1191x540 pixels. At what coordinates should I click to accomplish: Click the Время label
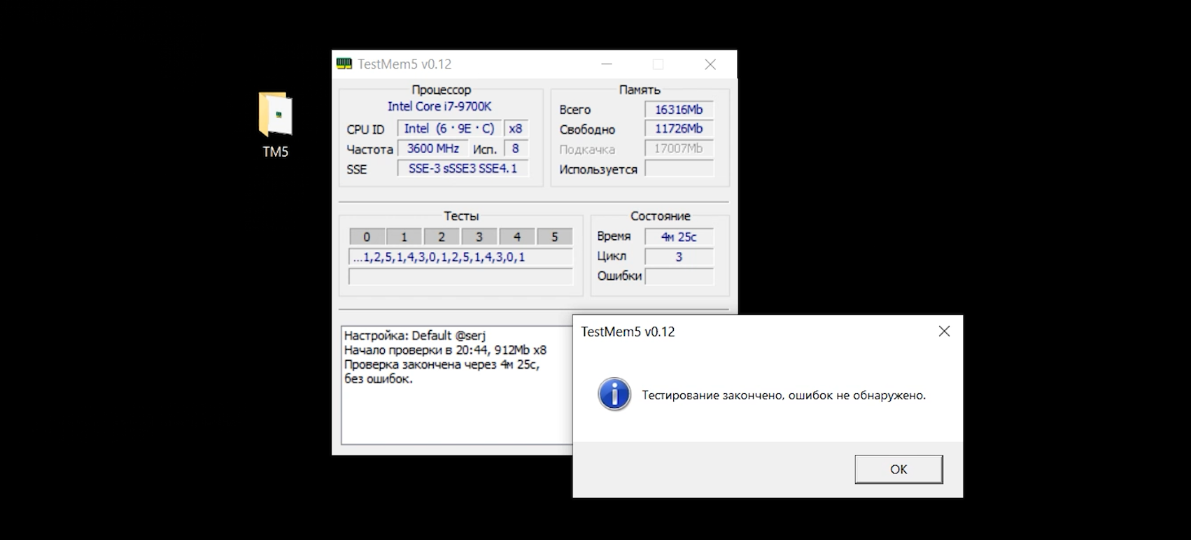coord(614,236)
